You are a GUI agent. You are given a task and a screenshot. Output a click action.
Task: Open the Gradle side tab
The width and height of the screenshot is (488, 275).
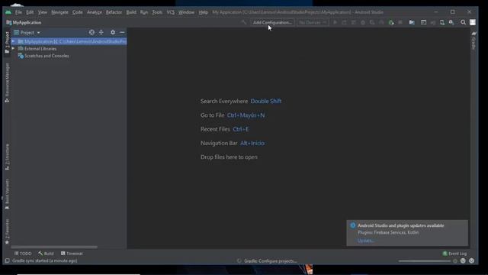pyautogui.click(x=474, y=40)
